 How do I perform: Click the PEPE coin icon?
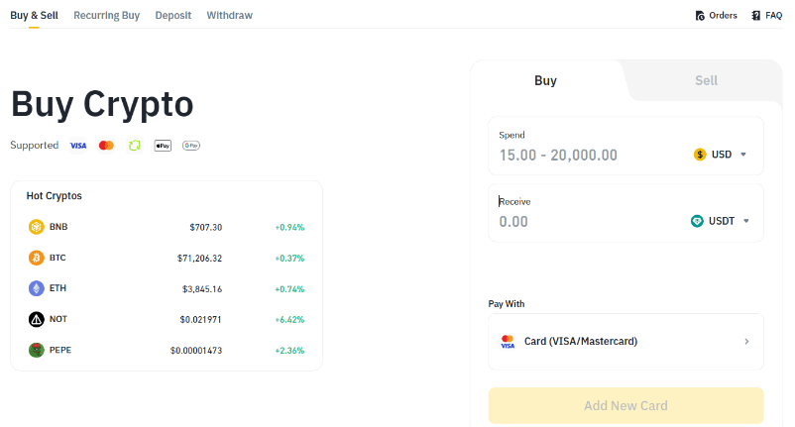pos(36,350)
